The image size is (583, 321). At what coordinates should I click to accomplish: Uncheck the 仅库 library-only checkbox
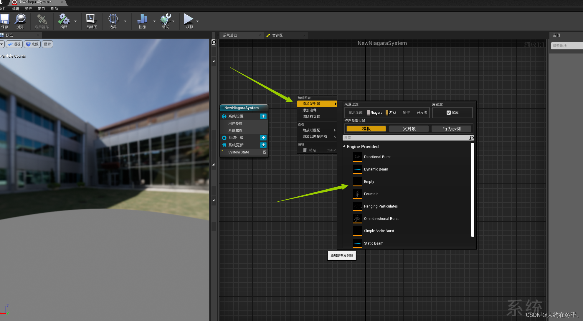coord(448,113)
